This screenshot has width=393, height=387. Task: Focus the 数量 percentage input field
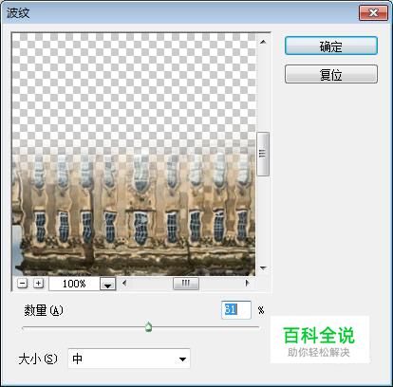[x=236, y=310]
